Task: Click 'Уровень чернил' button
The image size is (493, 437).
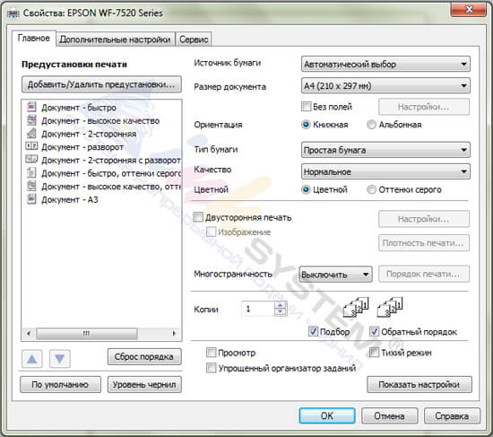Action: [144, 384]
